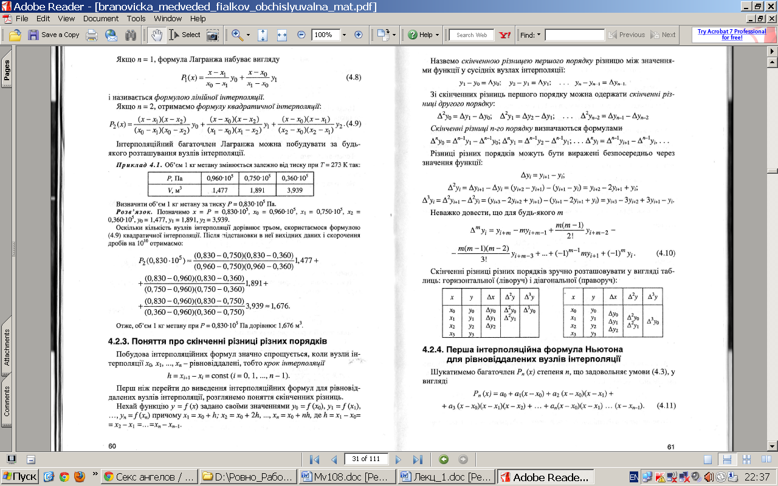Screen dimensions: 778x486
Task: Click the vertical scrollbar thumb
Action: (772, 172)
